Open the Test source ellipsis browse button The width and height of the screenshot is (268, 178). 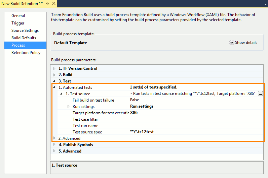pos(260,94)
